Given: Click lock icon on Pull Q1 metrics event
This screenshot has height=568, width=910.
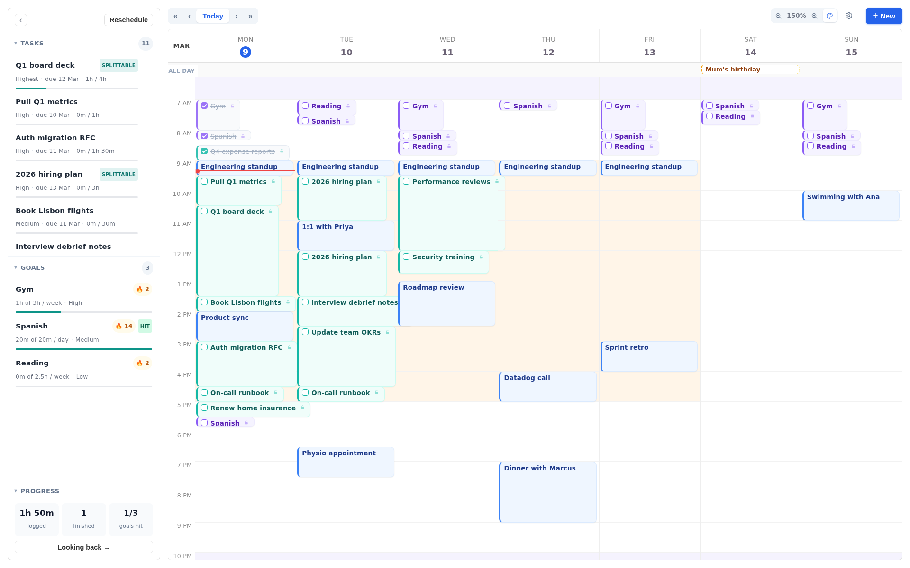Looking at the screenshot, I should pyautogui.click(x=273, y=182).
